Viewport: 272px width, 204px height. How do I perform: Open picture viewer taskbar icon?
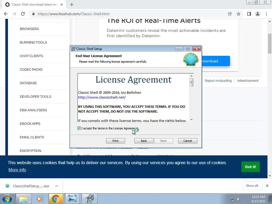point(72,199)
